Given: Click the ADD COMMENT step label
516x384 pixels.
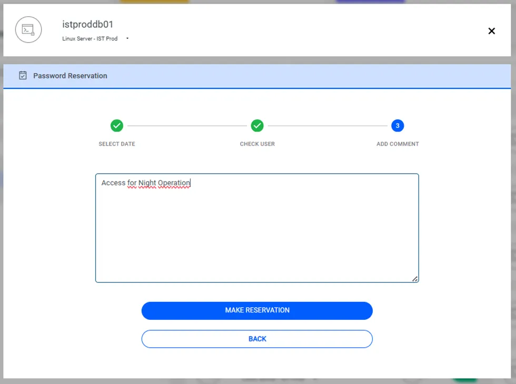Looking at the screenshot, I should 398,144.
